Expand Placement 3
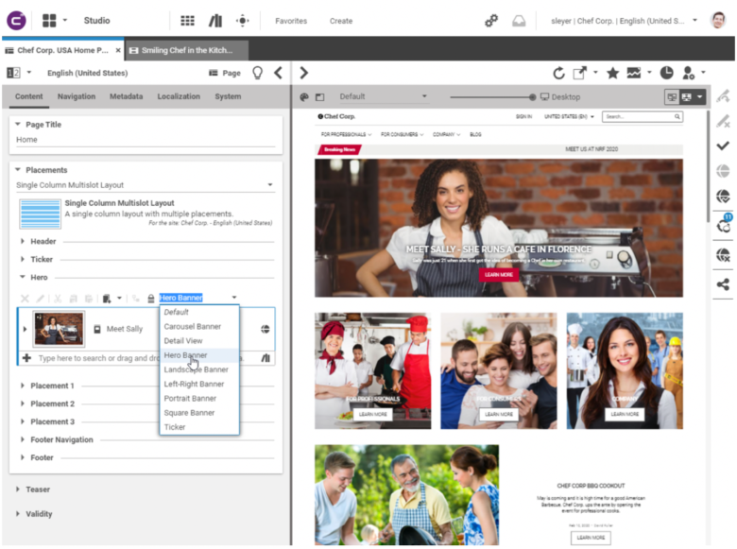The image size is (737, 549). [x=22, y=421]
